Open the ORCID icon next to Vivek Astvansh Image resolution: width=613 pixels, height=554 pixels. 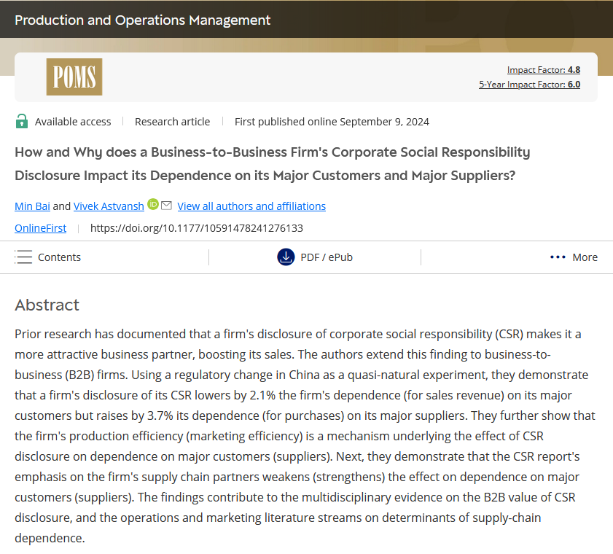tap(152, 205)
